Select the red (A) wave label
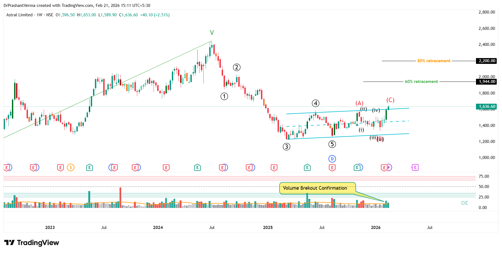The height and width of the screenshot is (253, 502). pos(359,103)
